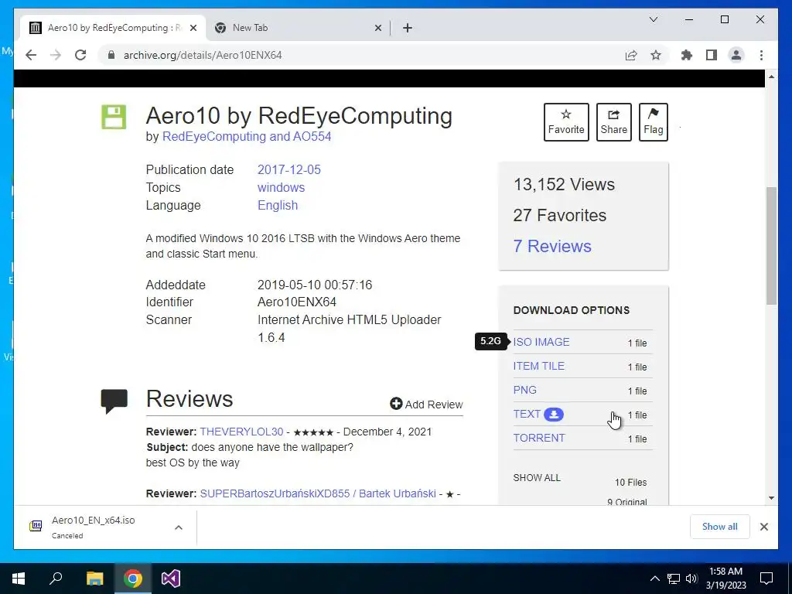
Task: Open the Chrome profile avatar
Action: pyautogui.click(x=736, y=55)
